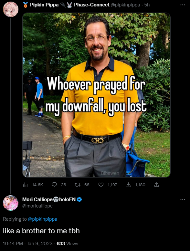
Task: Expand the meme photo attached to the tweet
Action: click(x=96, y=95)
